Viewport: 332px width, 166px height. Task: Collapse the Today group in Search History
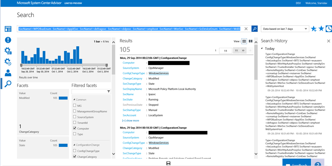coord(262,48)
